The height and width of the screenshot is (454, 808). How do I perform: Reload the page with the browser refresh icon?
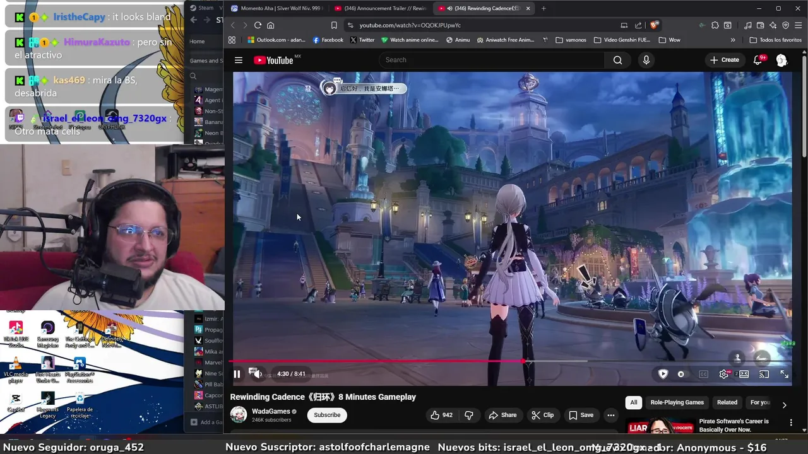pos(258,25)
